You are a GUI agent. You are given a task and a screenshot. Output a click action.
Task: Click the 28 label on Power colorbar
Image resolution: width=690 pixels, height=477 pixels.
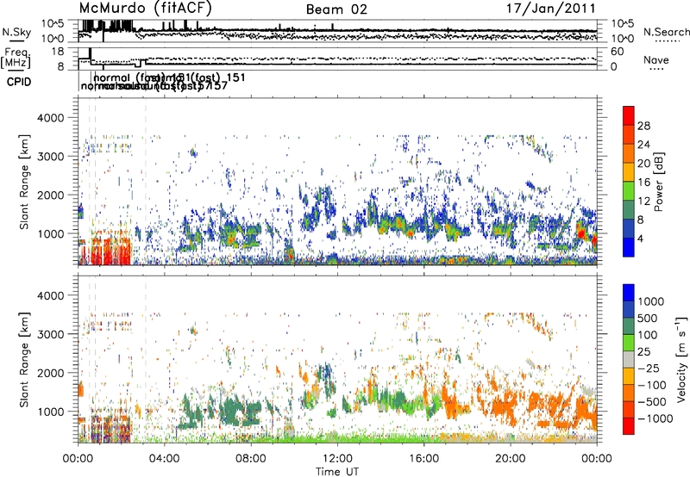[643, 126]
